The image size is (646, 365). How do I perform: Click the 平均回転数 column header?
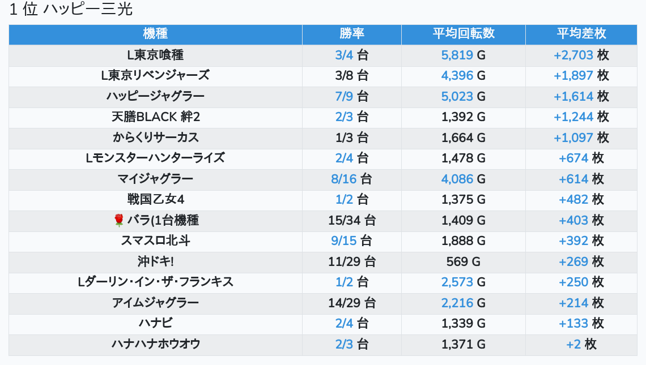tap(463, 33)
